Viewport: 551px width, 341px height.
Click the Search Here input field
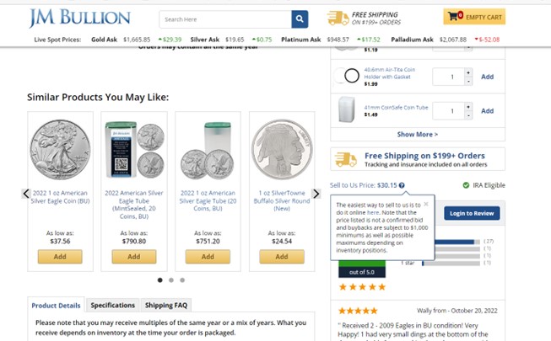tap(225, 19)
